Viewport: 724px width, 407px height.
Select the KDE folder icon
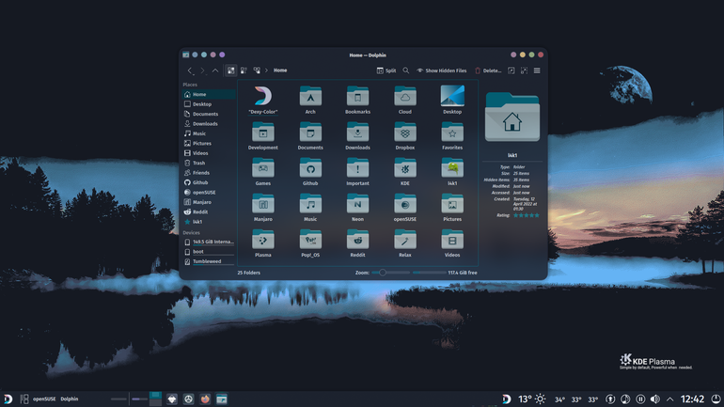pyautogui.click(x=405, y=168)
